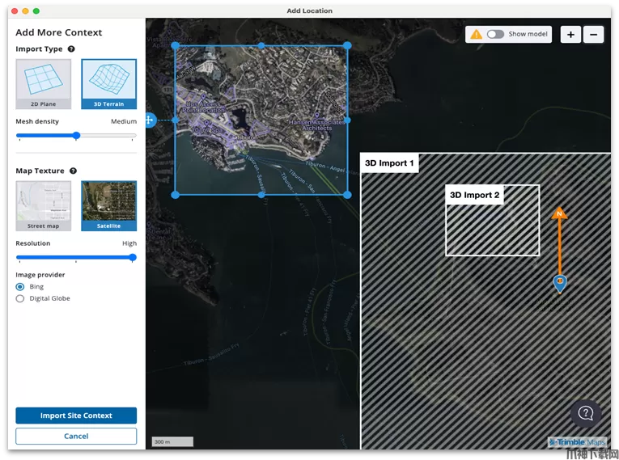Viewport: 619px width, 460px height.
Task: Click the yellow warning triangle icon
Action: (477, 35)
